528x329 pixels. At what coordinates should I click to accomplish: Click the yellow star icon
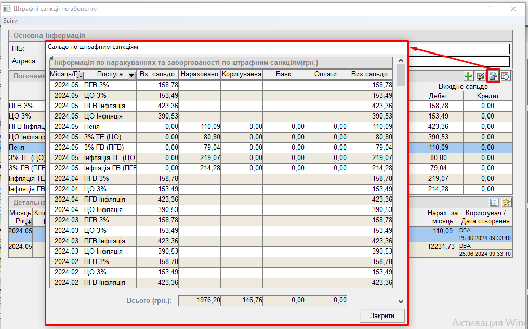click(506, 202)
